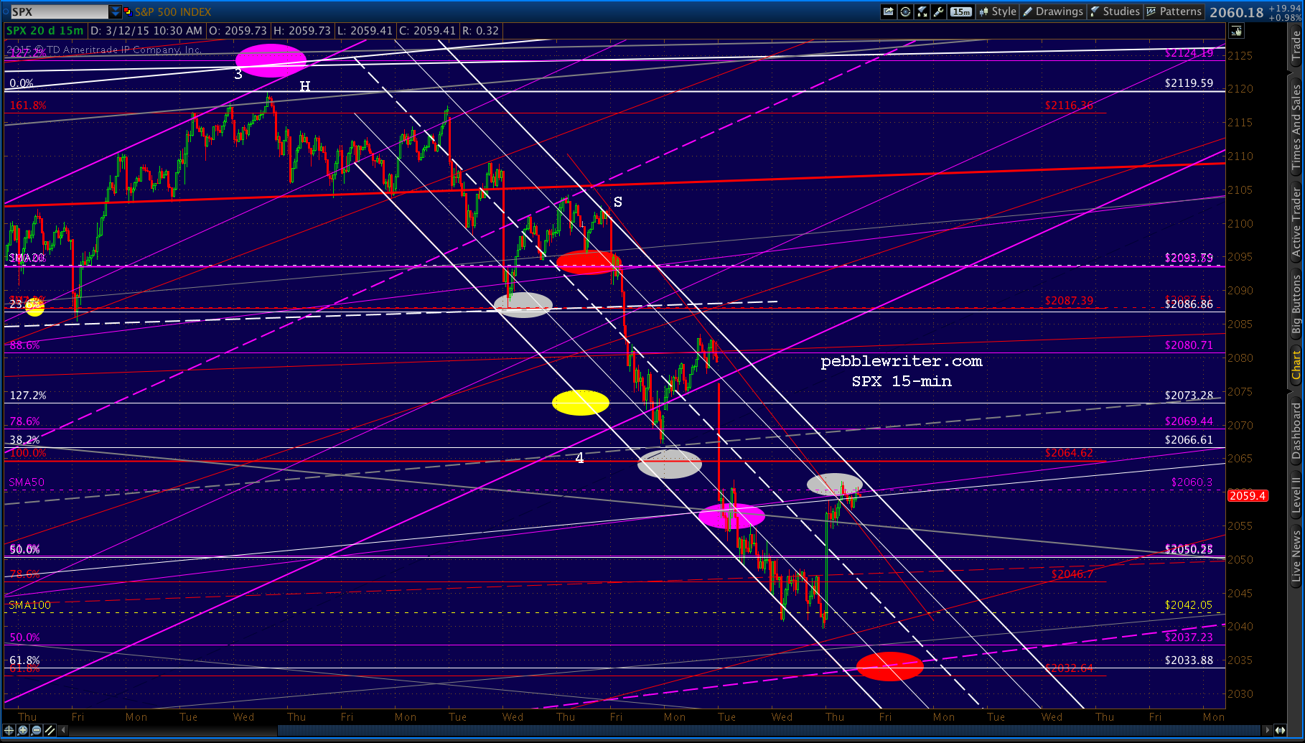Click the $2080.71 level label
This screenshot has height=743, width=1305.
[x=1189, y=345]
